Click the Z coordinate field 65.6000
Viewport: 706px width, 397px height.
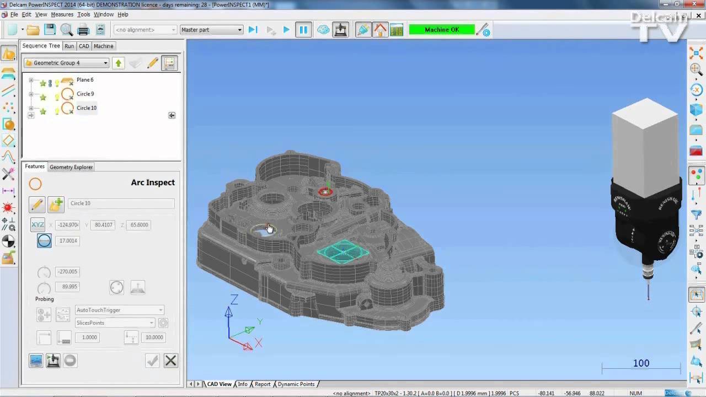pyautogui.click(x=140, y=225)
